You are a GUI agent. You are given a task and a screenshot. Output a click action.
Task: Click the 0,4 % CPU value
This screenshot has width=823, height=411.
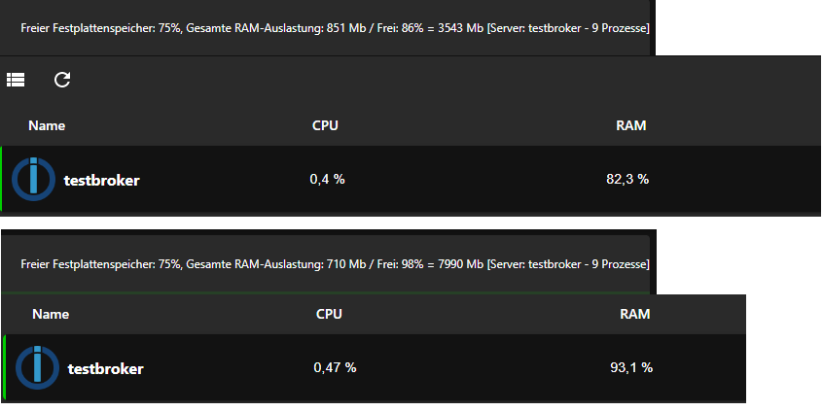pos(327,179)
